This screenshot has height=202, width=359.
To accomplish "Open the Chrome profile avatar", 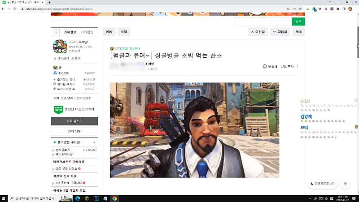I will [x=350, y=9].
